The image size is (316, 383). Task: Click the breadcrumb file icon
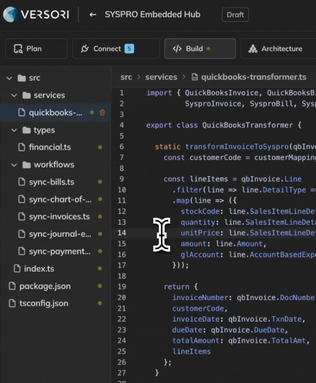point(195,77)
